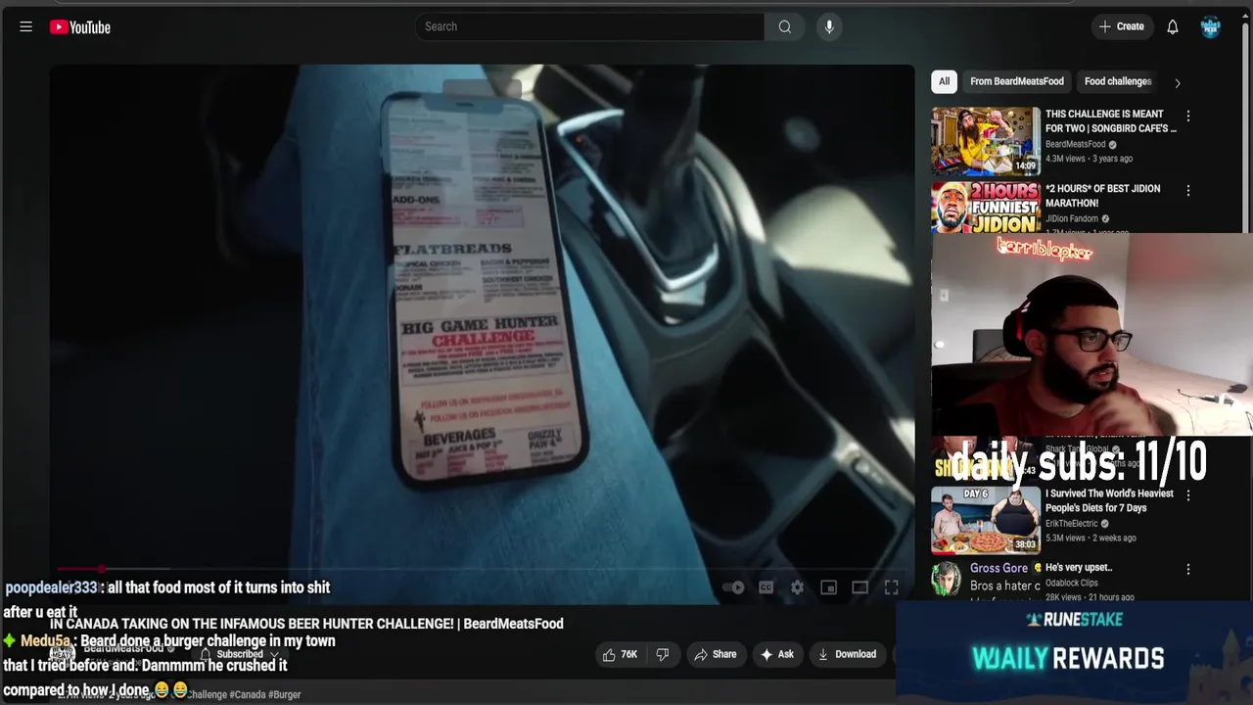Click the Odablock Clips channel name
Screen dimensions: 1253x705
tap(1071, 583)
